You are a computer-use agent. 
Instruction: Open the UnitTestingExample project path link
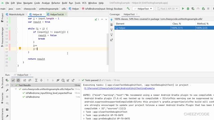point(119,88)
